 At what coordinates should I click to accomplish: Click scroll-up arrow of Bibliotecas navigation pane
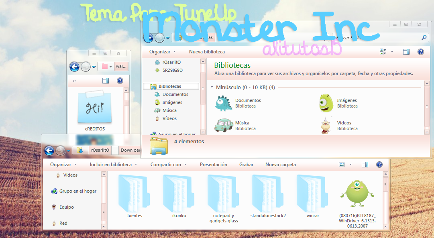click(x=203, y=61)
